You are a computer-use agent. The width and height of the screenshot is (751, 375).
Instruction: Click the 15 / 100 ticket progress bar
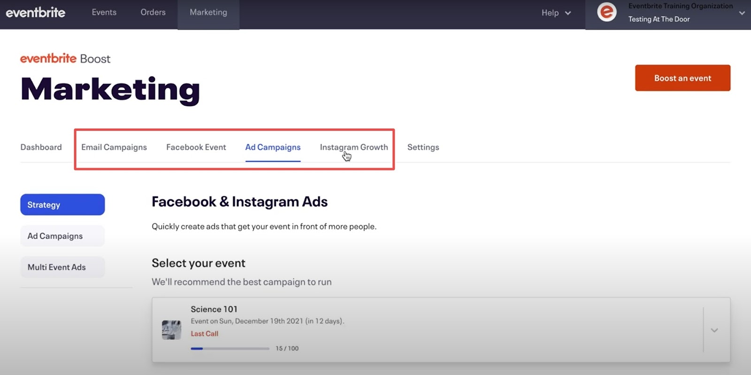pos(230,348)
